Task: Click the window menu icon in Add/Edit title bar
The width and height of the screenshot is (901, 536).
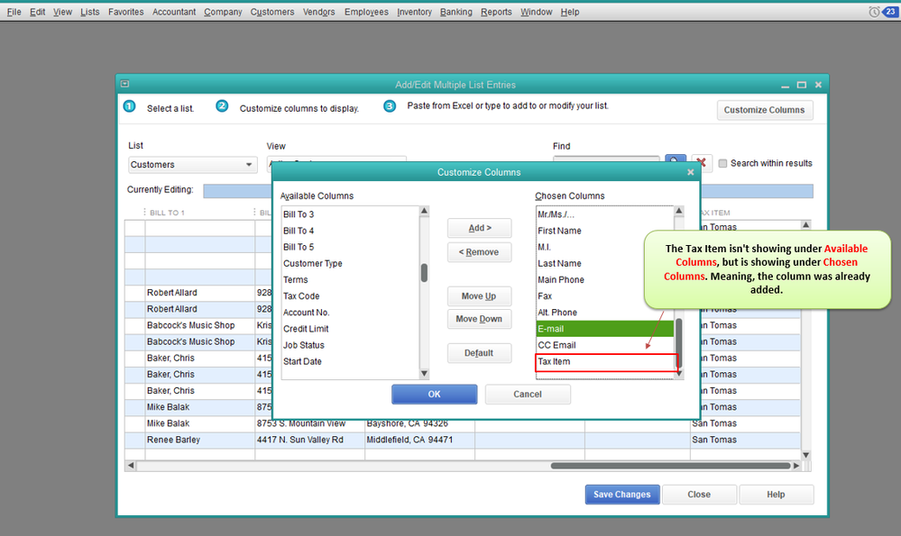Action: (124, 84)
